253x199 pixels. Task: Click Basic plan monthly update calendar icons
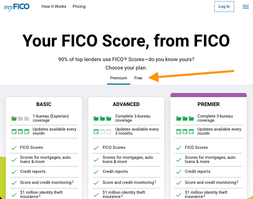(x=20, y=132)
